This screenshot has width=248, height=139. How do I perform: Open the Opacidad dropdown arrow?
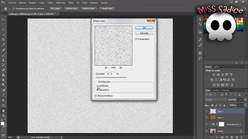[245, 100]
